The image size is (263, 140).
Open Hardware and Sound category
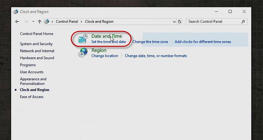(37, 58)
